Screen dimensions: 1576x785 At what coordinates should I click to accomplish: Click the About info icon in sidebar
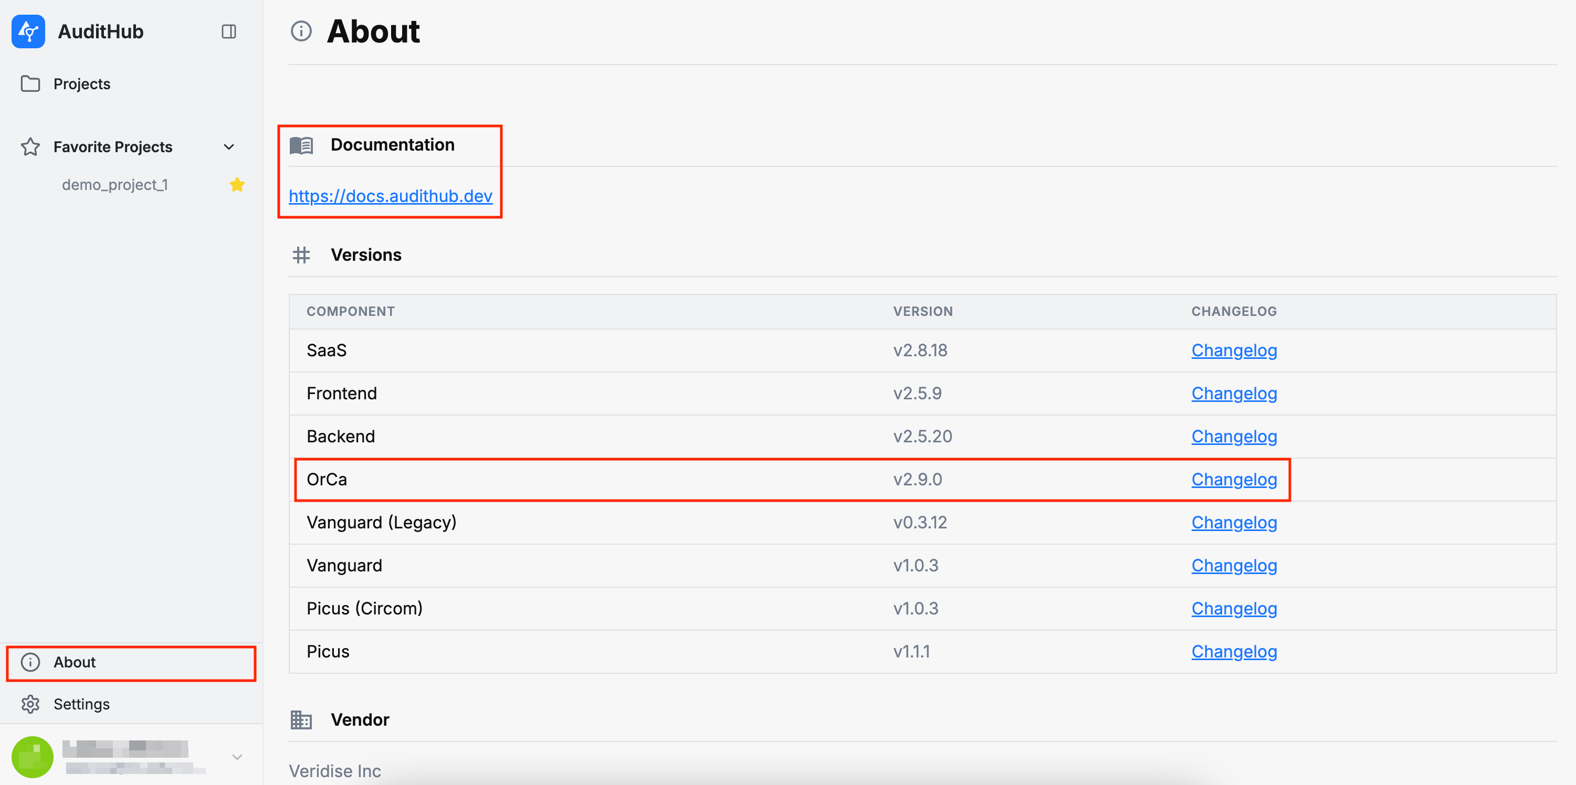(30, 662)
